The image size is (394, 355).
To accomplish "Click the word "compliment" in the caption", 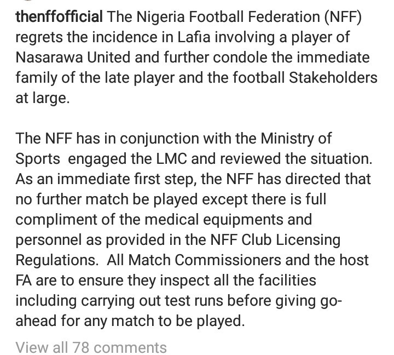I will (56, 220).
